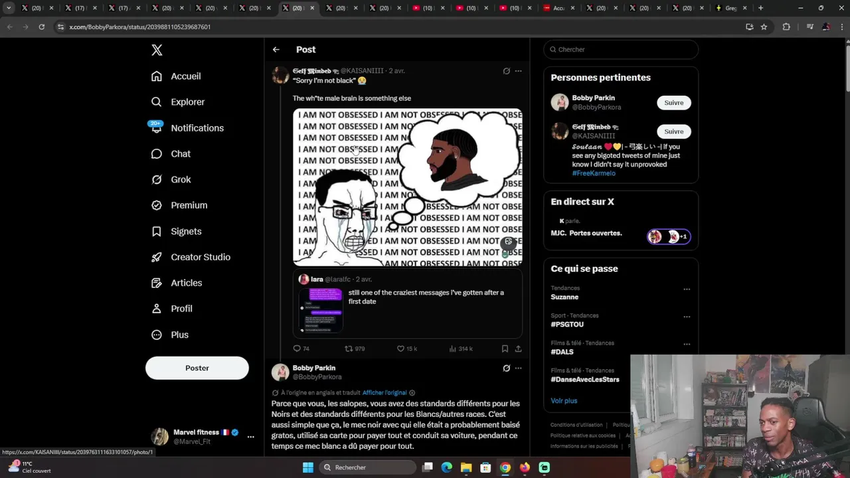Viewport: 850px width, 478px height.
Task: Open the Explorer search page
Action: click(177, 102)
